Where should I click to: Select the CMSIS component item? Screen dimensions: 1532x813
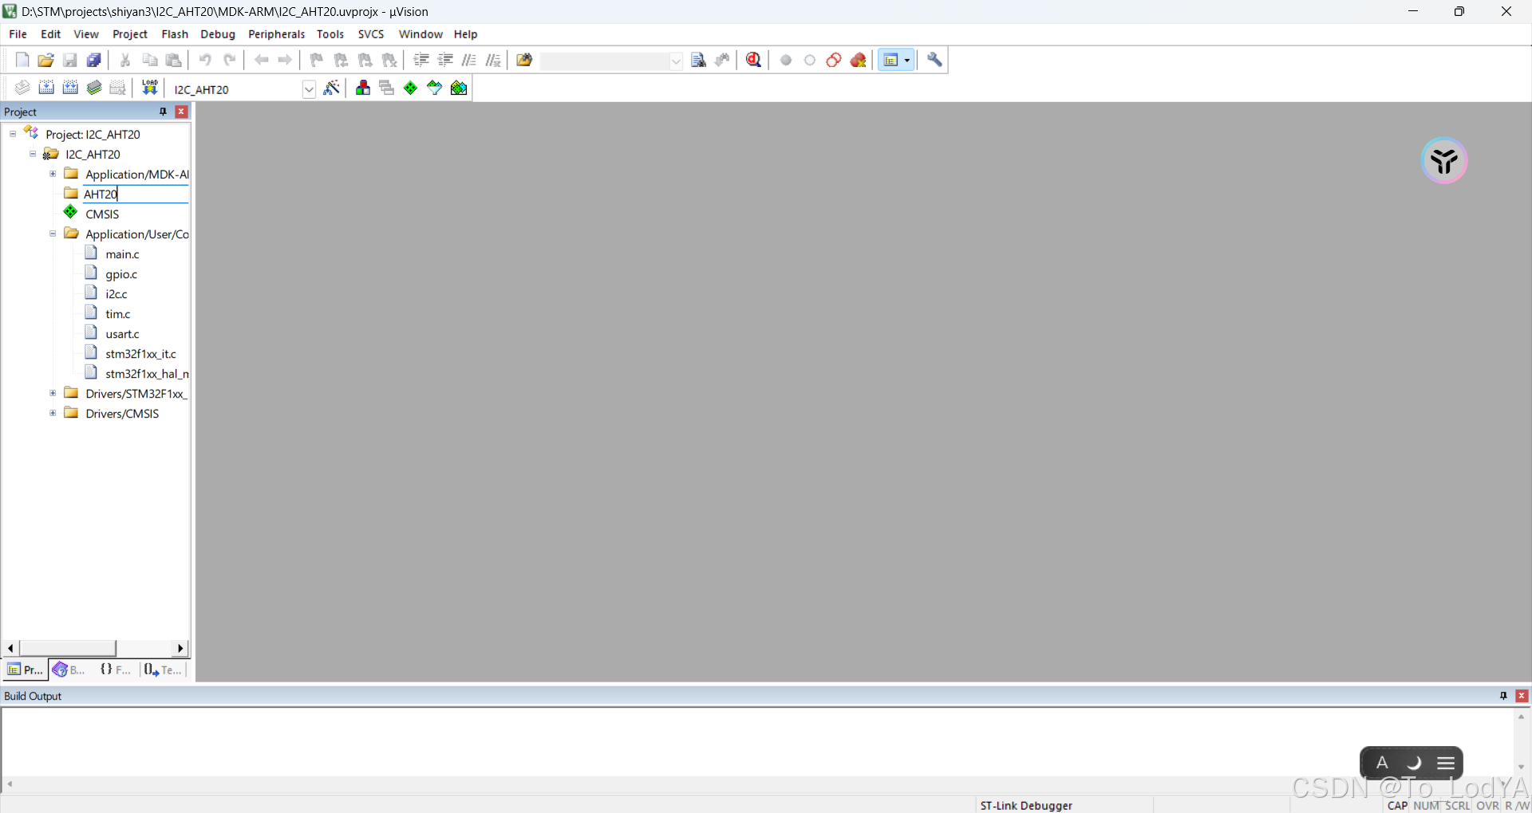coord(102,214)
